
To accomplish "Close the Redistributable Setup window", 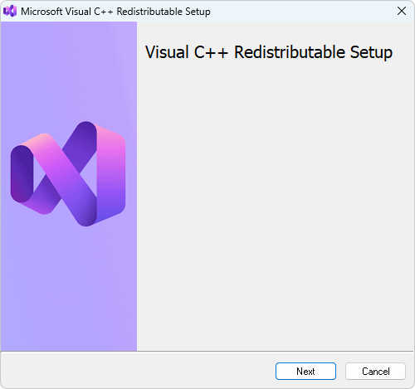I will tap(402, 12).
